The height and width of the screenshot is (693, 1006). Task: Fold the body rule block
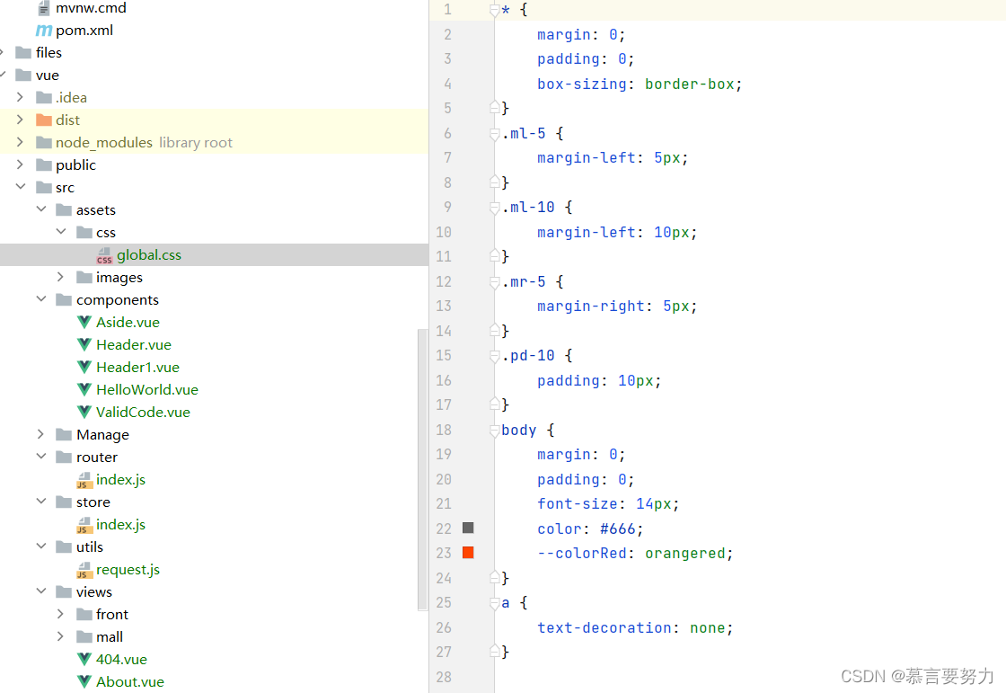click(495, 431)
